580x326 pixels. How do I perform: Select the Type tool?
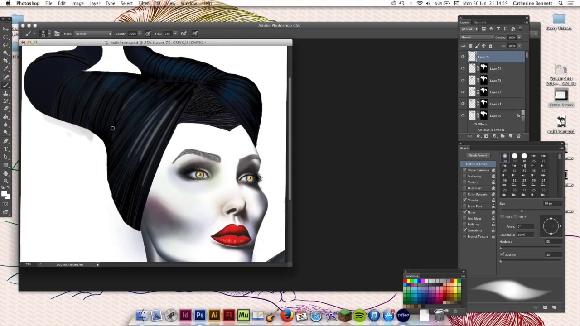point(6,149)
